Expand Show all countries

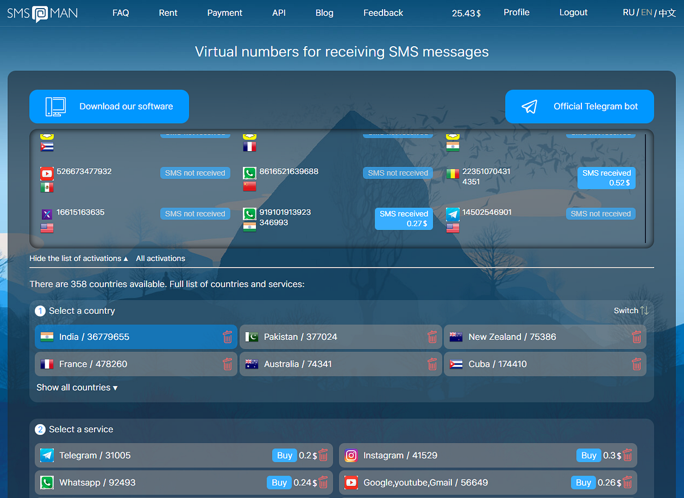pos(77,387)
